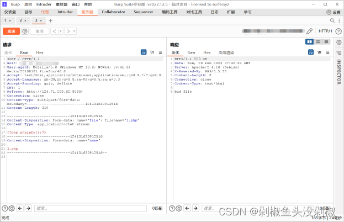
Task: Search tabs with magnifier icon
Action: click(332, 20)
